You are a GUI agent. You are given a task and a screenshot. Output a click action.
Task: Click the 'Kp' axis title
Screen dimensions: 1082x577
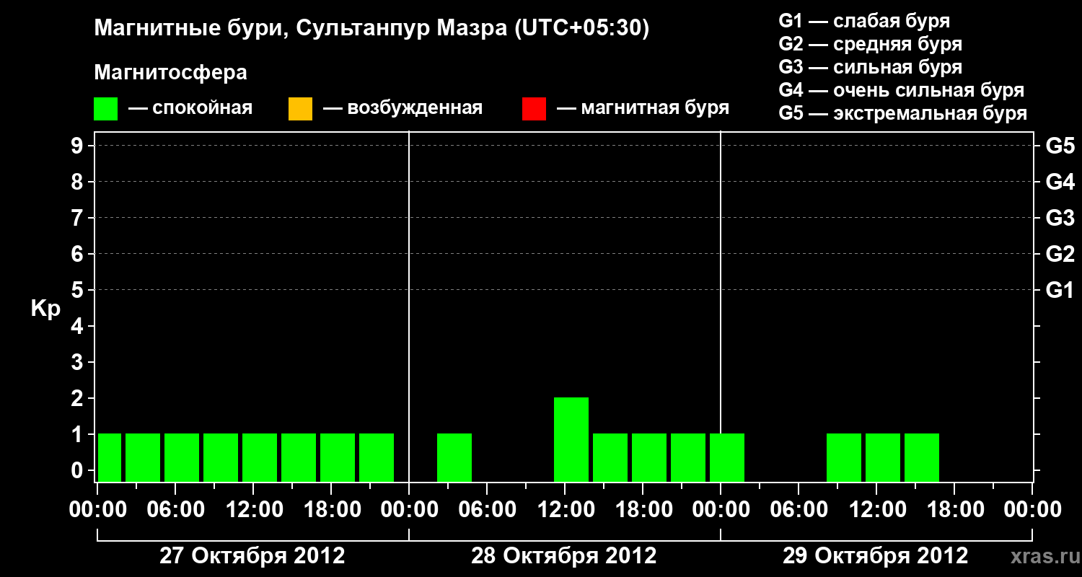[45, 309]
